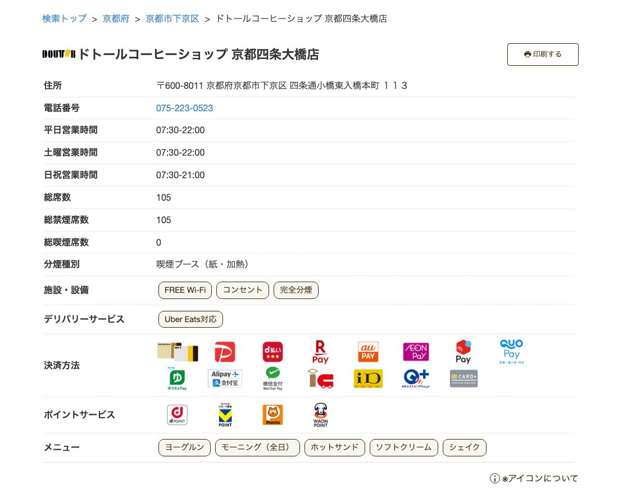Click the 総席数 value 105

(163, 197)
